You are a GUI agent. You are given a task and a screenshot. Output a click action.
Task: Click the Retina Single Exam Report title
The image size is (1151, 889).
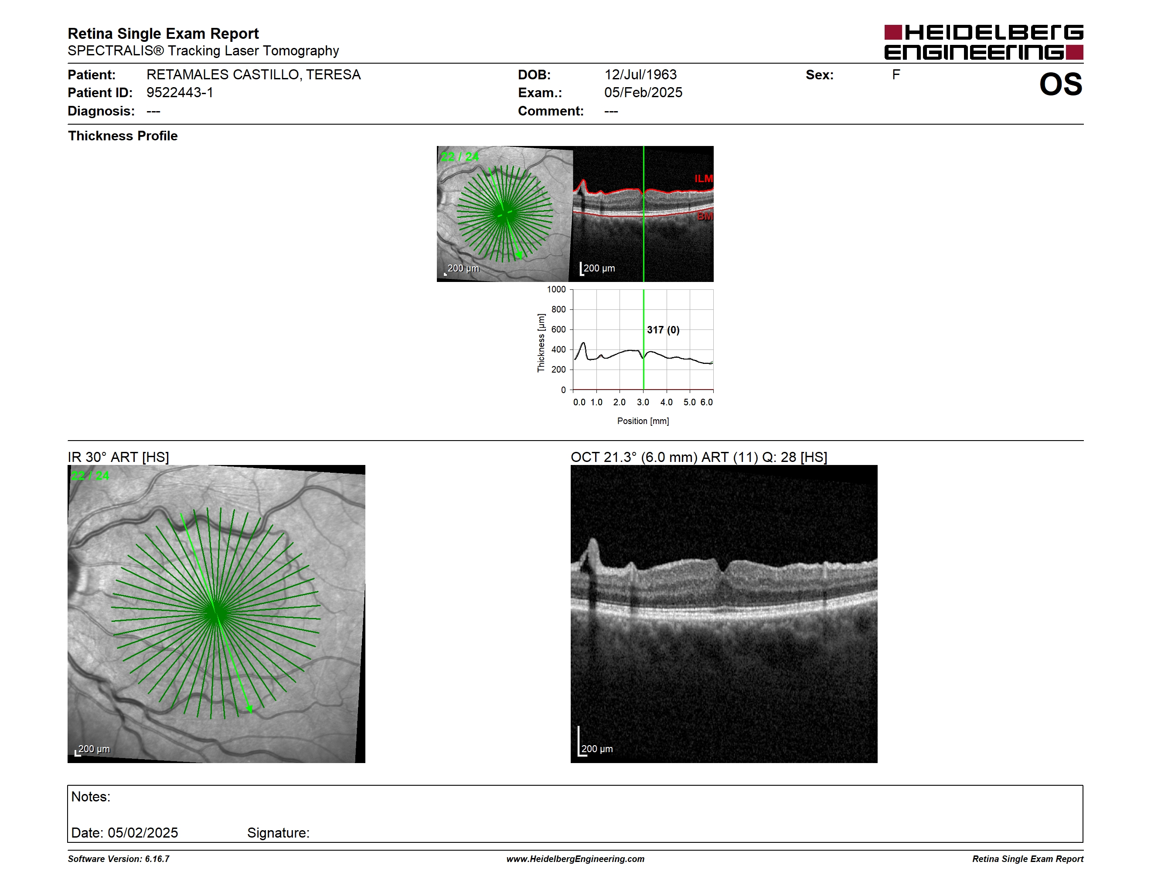[x=163, y=34]
